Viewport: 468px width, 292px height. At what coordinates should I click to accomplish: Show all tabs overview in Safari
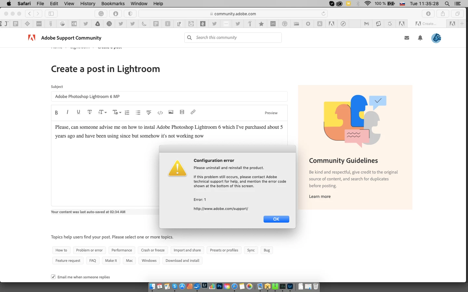(x=457, y=14)
